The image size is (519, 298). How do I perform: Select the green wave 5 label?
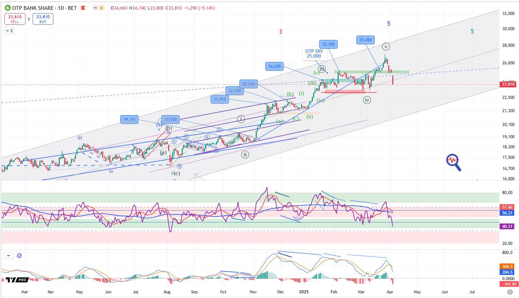(472, 31)
